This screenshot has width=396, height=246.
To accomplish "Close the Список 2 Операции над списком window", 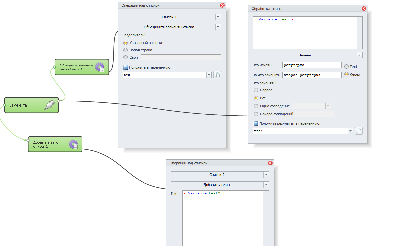I will [x=270, y=163].
